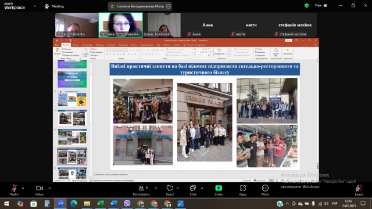This screenshot has height=209, width=372.
Task: Select Ірина Кудінова video tile
Action: coord(164,25)
